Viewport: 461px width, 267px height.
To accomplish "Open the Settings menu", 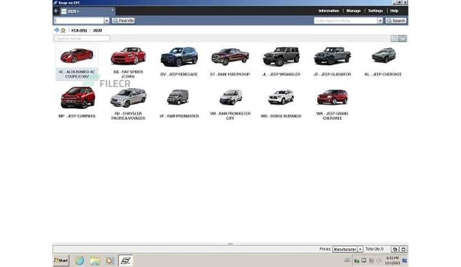I will pos(376,11).
